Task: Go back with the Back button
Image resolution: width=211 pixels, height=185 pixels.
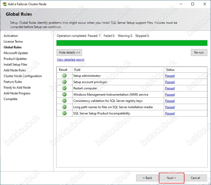Action: point(147,178)
